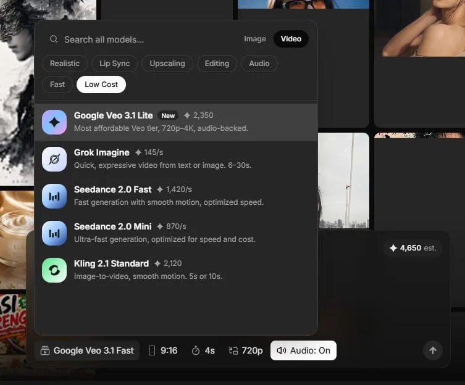Switch to the Image tab

pyautogui.click(x=255, y=39)
